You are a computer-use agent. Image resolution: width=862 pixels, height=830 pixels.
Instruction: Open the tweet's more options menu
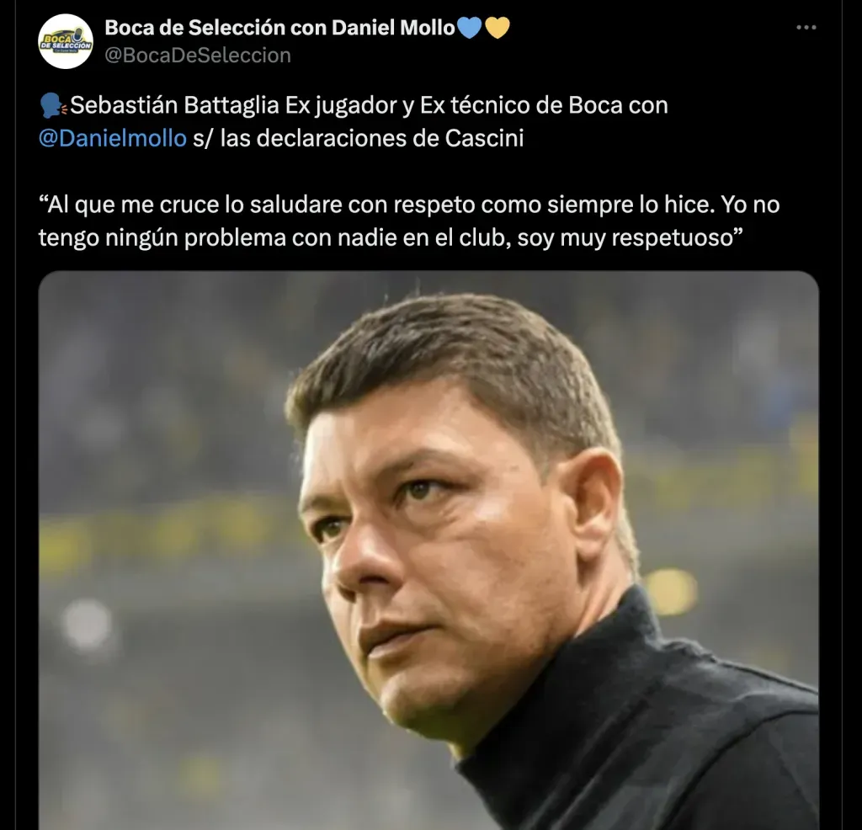pyautogui.click(x=806, y=28)
